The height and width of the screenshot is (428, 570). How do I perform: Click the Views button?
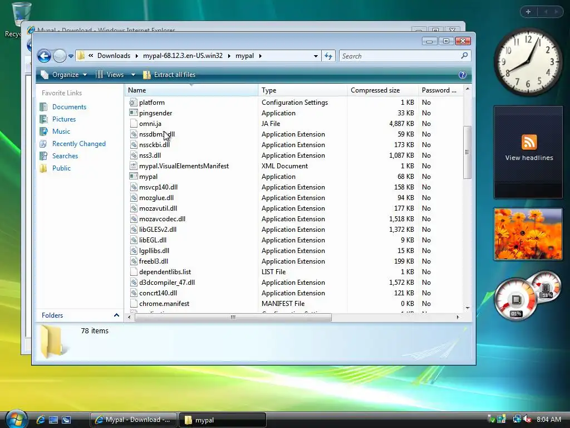[x=110, y=75]
